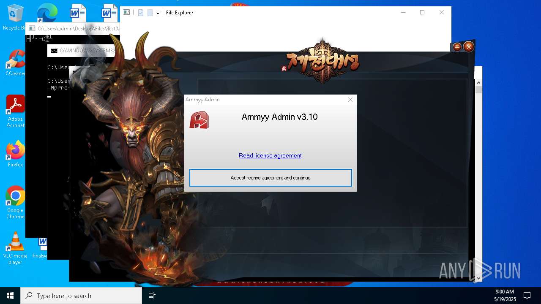Open the Windows Start menu
The height and width of the screenshot is (304, 541).
pyautogui.click(x=10, y=296)
